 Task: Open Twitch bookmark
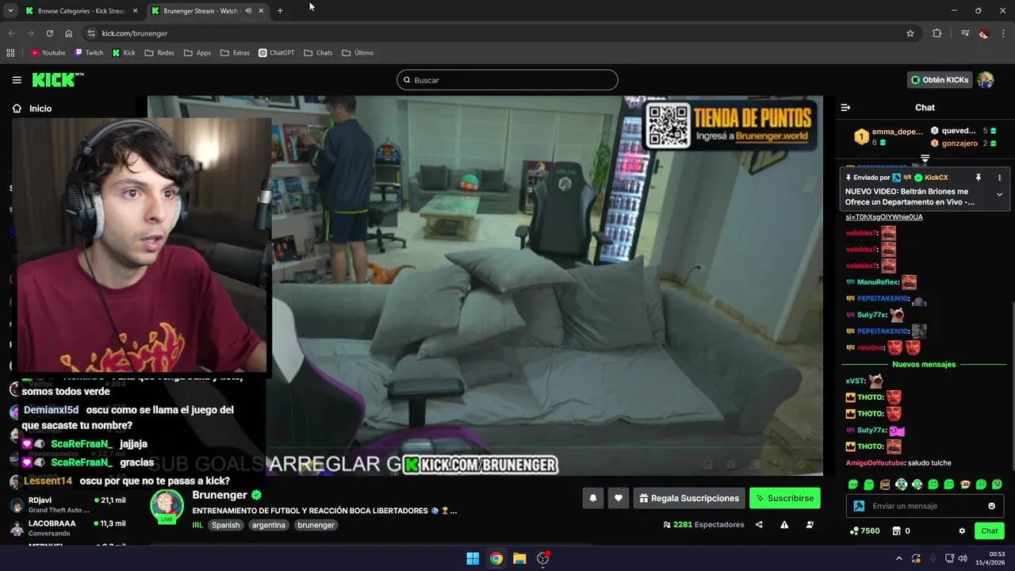(89, 53)
